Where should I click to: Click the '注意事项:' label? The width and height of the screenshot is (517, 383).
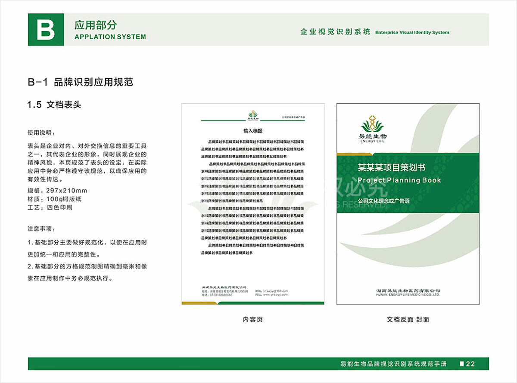click(41, 228)
